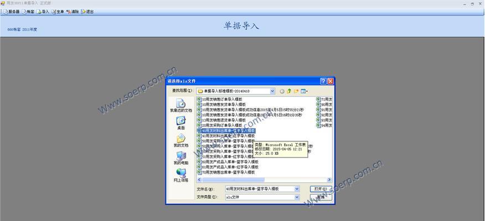This screenshot has width=485, height=221.
Task: Click 退出 (exit) in the toolbar
Action: point(87,12)
